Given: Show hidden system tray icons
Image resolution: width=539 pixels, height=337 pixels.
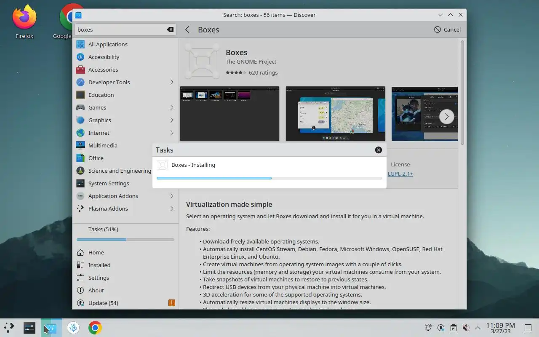Looking at the screenshot, I should click(x=478, y=328).
